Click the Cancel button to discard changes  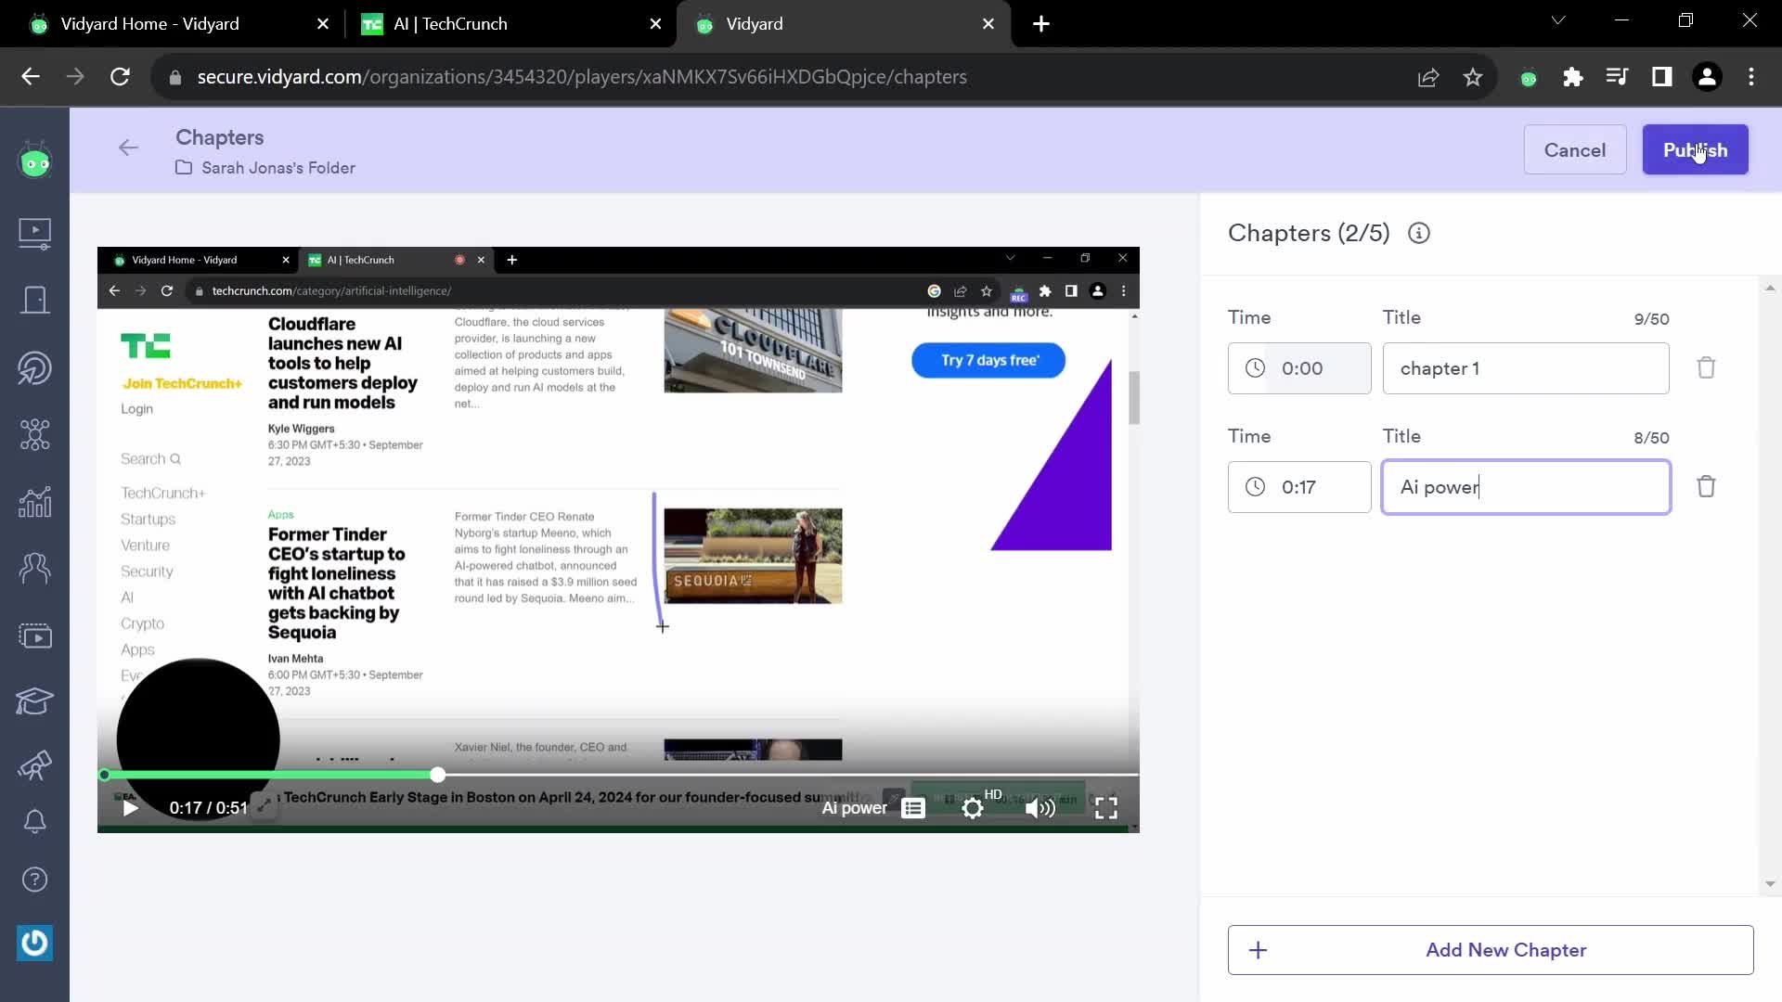pyautogui.click(x=1576, y=149)
